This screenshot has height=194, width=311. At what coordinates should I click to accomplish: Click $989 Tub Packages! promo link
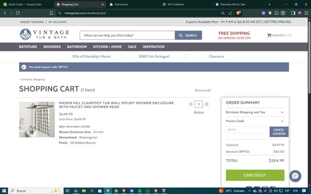coord(154,56)
